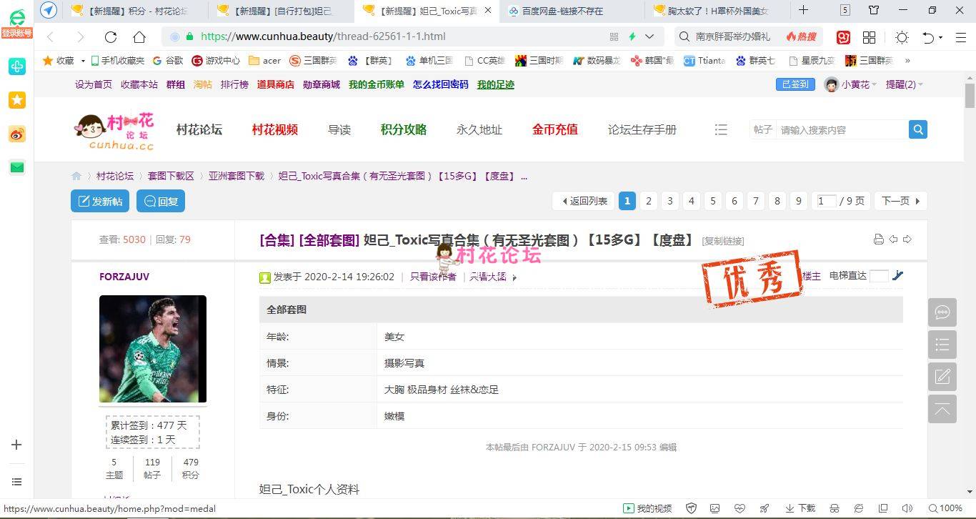This screenshot has width=976, height=519.
Task: Go to page 2 of the thread
Action: coord(649,201)
